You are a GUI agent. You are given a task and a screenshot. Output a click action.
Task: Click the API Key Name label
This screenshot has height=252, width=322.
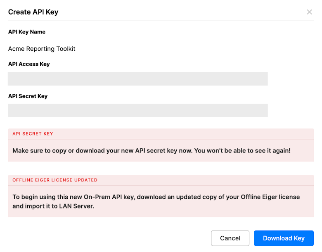27,32
